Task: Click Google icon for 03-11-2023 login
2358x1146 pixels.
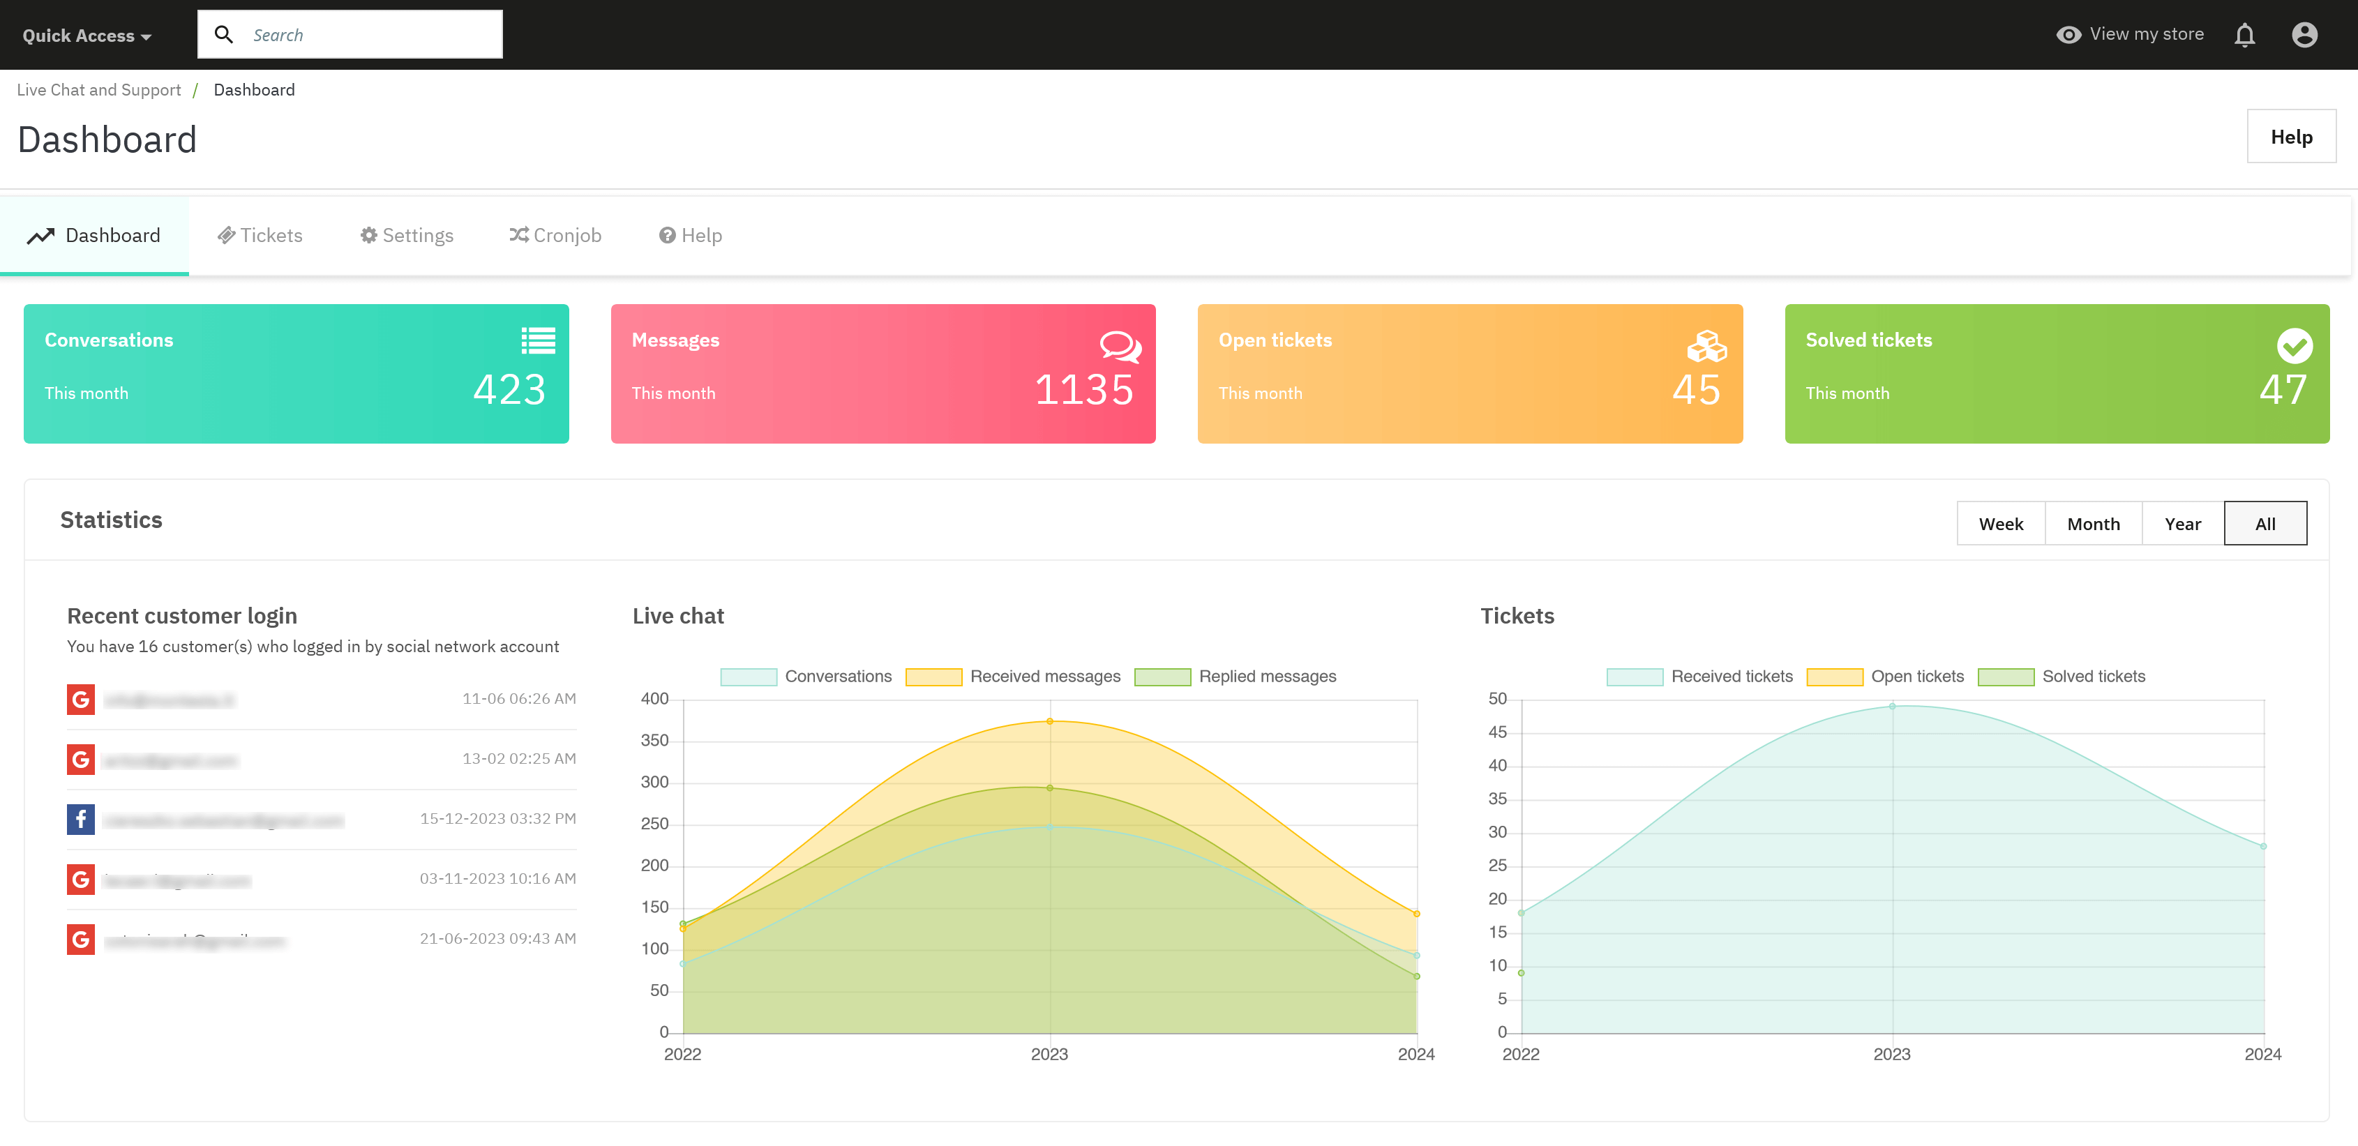Action: 80,880
